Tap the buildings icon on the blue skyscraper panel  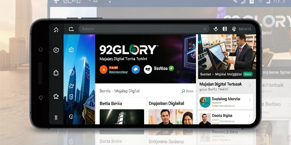pyautogui.click(x=71, y=49)
